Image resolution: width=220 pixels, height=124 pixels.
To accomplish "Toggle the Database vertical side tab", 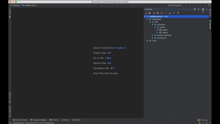I will pyautogui.click(x=210, y=25).
